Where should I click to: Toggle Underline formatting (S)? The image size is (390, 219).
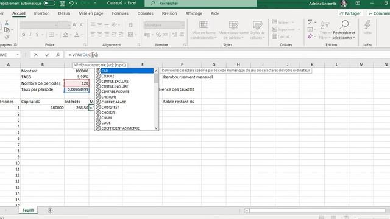(x=37, y=35)
